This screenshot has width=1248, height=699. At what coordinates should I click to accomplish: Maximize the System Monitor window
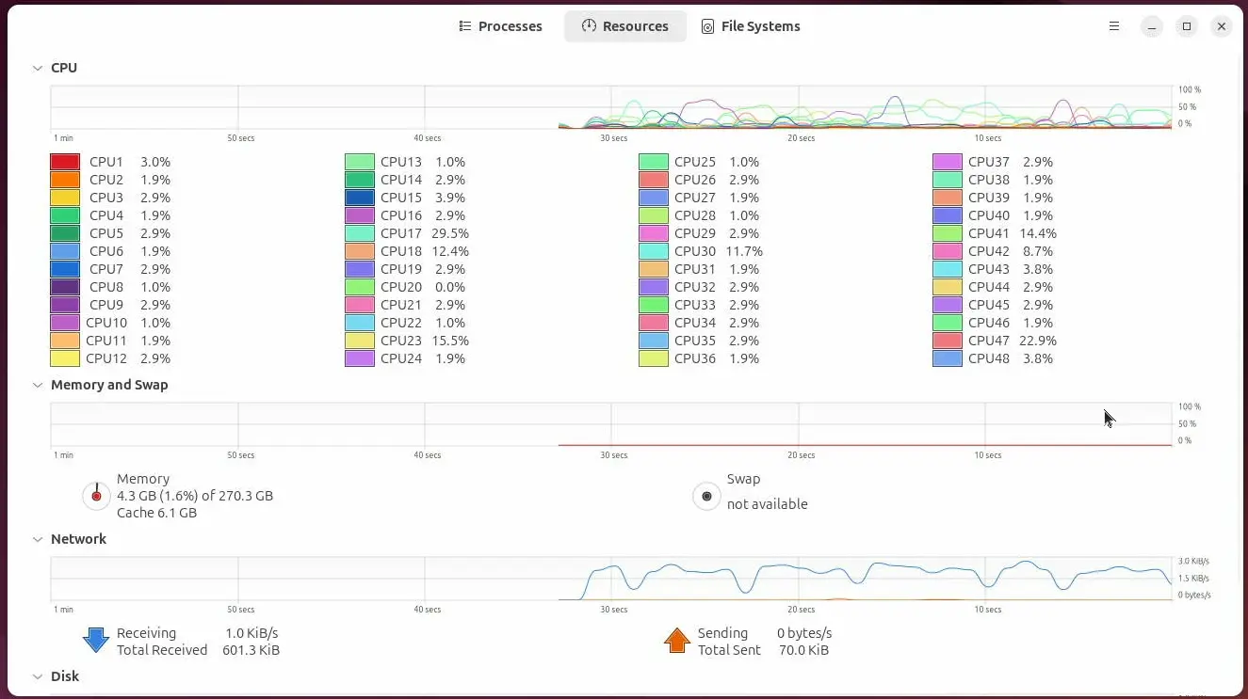click(1187, 26)
